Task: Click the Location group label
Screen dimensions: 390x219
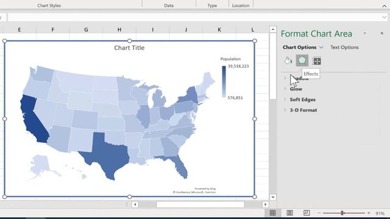Action: click(241, 5)
